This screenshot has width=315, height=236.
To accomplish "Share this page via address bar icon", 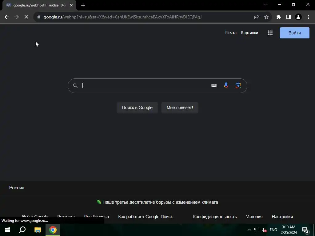I will pyautogui.click(x=257, y=17).
